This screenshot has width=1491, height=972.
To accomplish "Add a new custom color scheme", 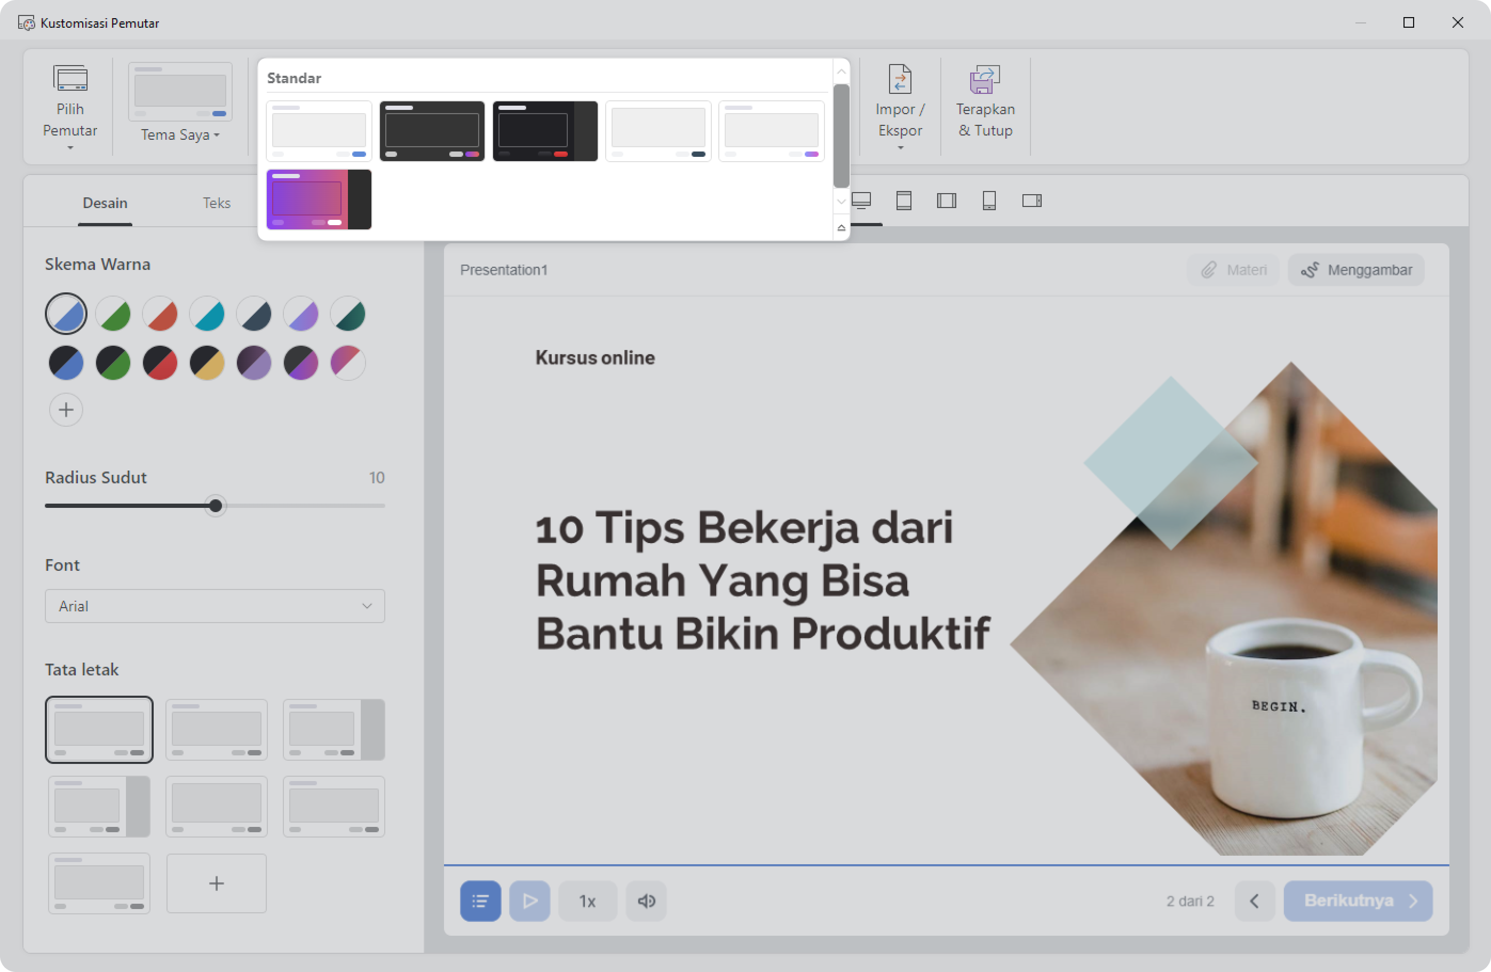I will click(x=66, y=410).
